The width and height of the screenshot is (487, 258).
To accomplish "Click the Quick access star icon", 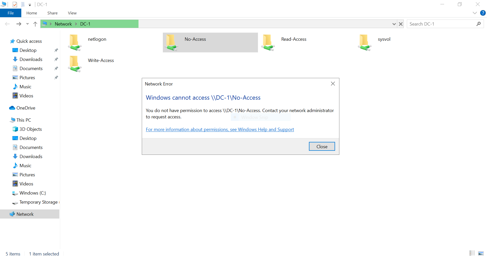I will pyautogui.click(x=12, y=41).
